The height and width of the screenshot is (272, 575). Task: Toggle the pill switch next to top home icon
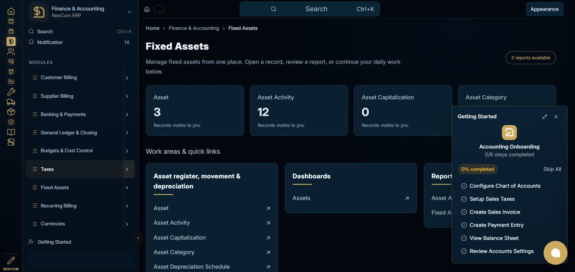click(x=159, y=9)
